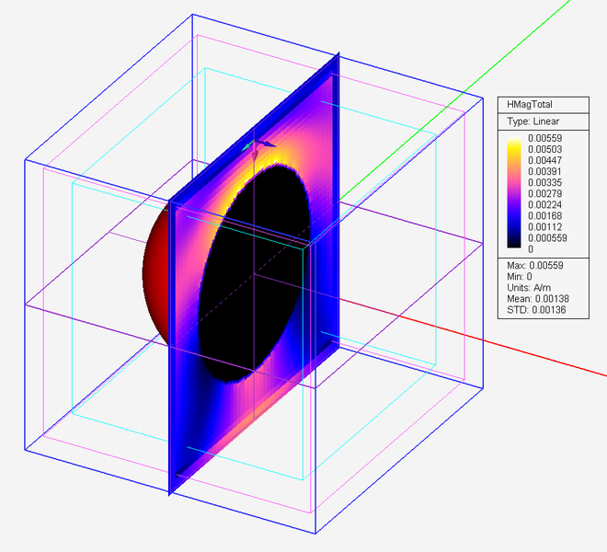
Task: Click the "Units: A/m" label
Action: click(x=529, y=288)
